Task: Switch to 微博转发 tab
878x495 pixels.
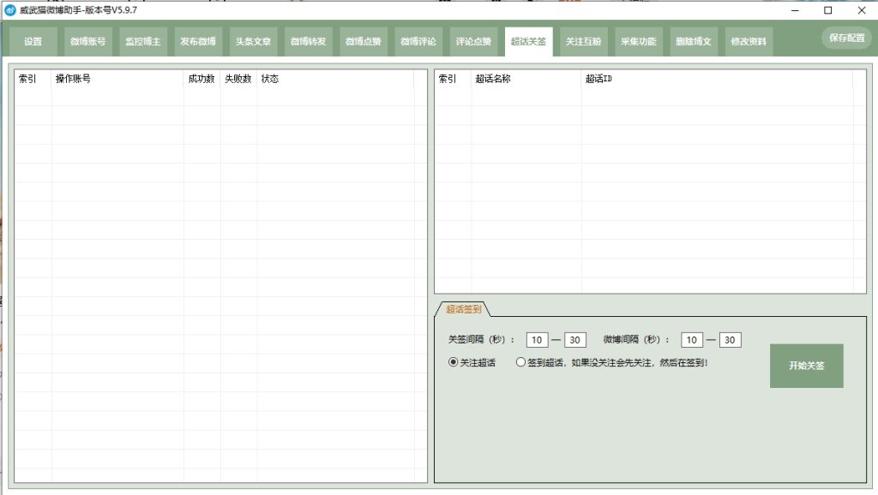Action: click(307, 39)
